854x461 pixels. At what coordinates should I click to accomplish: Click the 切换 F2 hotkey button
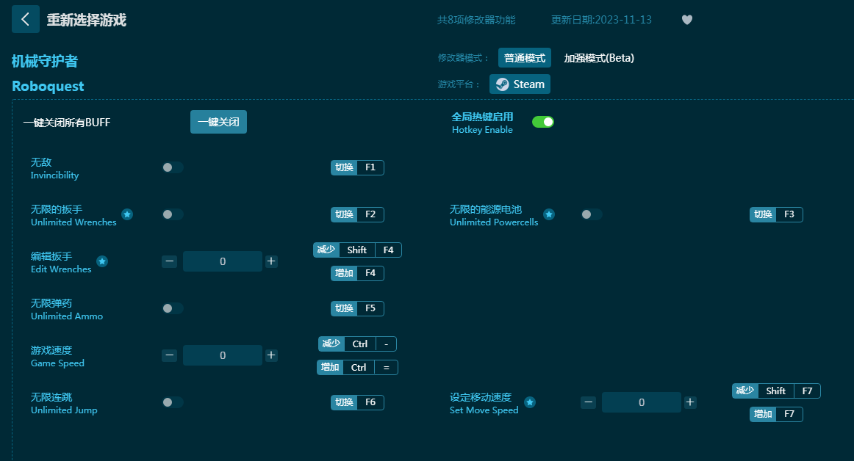tap(357, 214)
